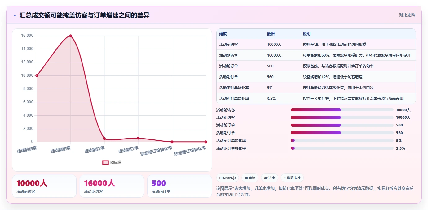Viewport: 428px width, 210px height.
Task: Click the chart data point for 活动前访客
Action: coord(37,75)
